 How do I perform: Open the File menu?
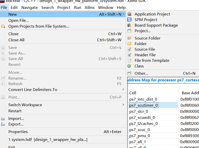[x=4, y=8]
